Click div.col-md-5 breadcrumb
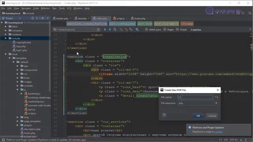The width and height of the screenshot is (253, 142). click(166, 24)
